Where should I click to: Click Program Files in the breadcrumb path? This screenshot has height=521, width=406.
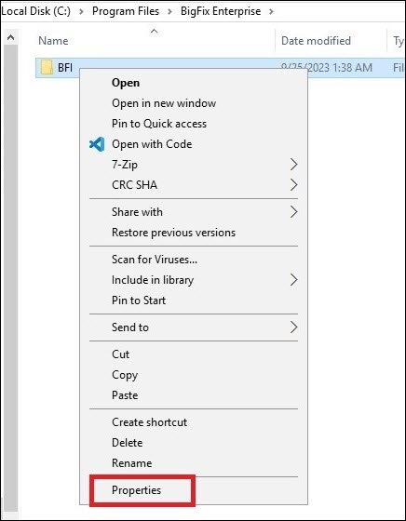(x=126, y=11)
